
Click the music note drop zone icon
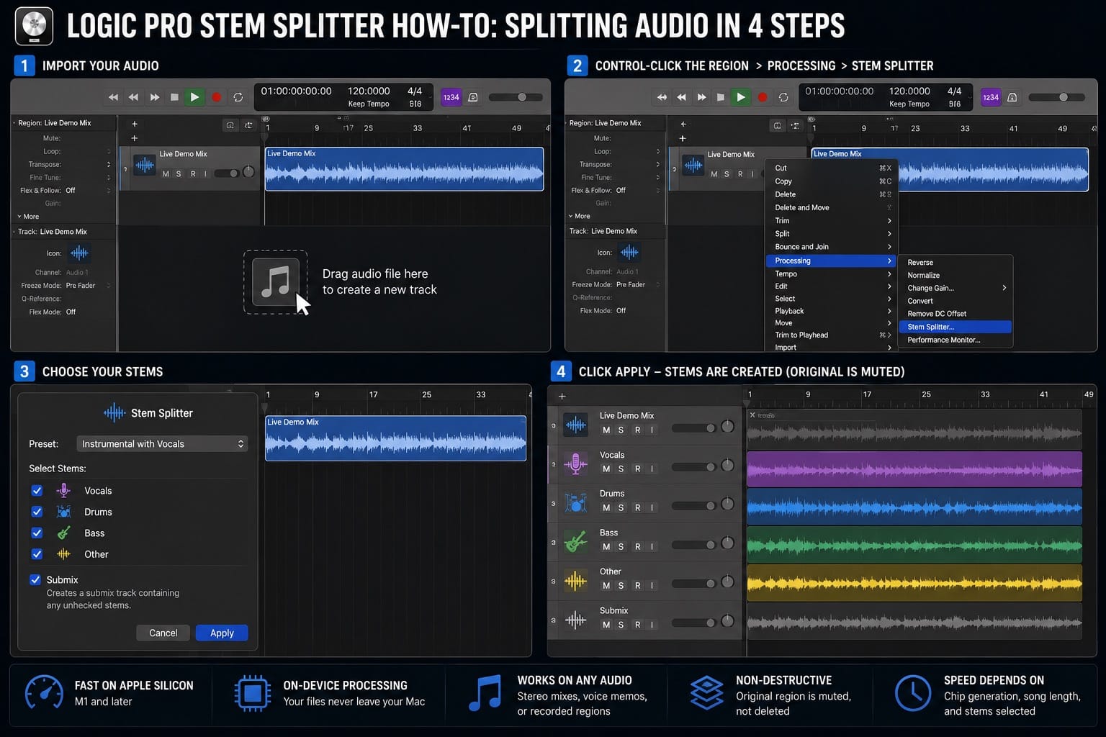click(x=275, y=282)
